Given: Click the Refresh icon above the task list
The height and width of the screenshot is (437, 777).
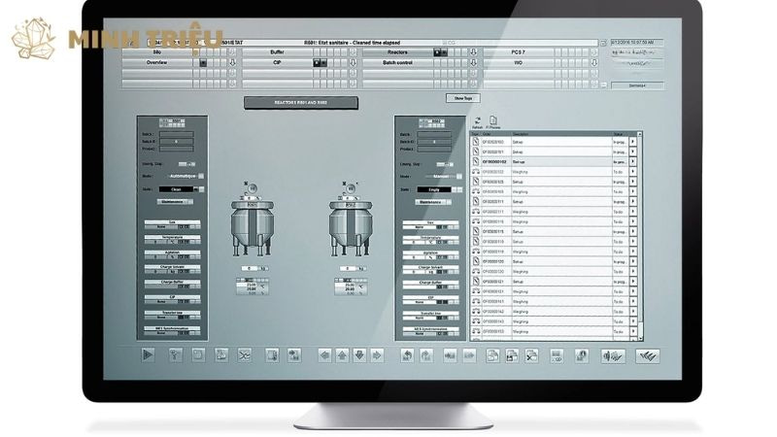Looking at the screenshot, I should tap(477, 120).
